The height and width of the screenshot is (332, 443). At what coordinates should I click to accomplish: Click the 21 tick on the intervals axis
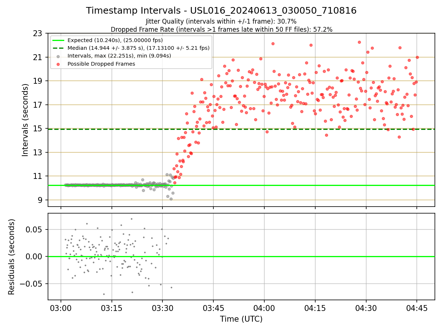pos(38,57)
